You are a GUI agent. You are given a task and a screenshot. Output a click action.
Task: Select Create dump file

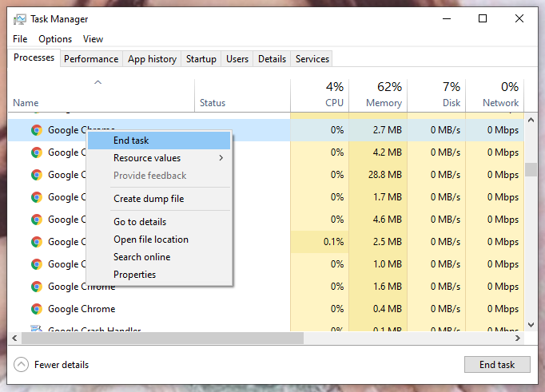[x=159, y=199]
